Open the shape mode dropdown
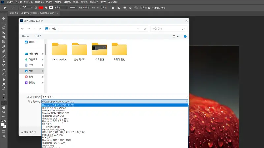The width and height of the screenshot is (264, 148). pos(26,7)
